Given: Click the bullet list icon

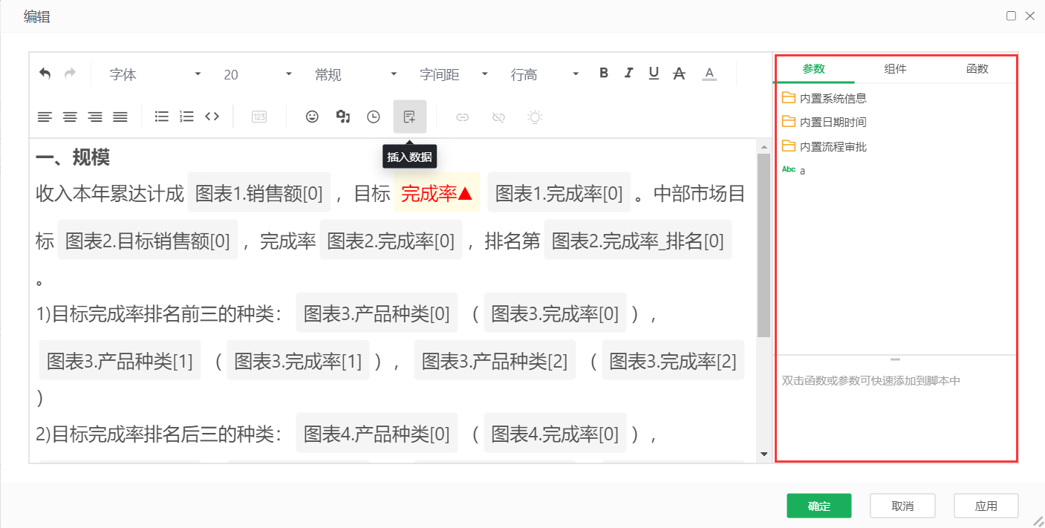Looking at the screenshot, I should pos(162,117).
